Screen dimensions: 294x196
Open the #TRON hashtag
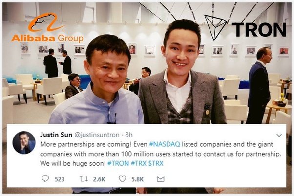pyautogui.click(x=118, y=163)
